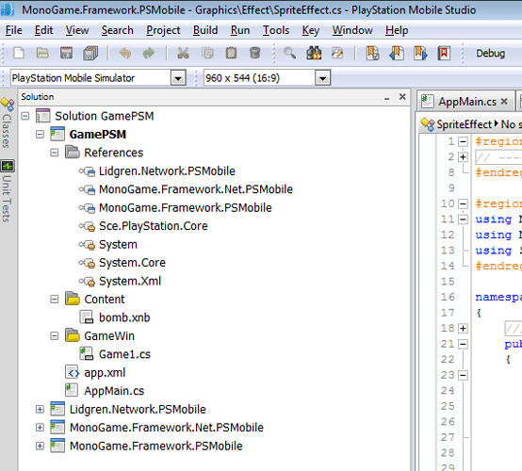This screenshot has width=522, height=471.
Task: Open the 960 x 544 resolution dropdown
Action: pyautogui.click(x=322, y=78)
